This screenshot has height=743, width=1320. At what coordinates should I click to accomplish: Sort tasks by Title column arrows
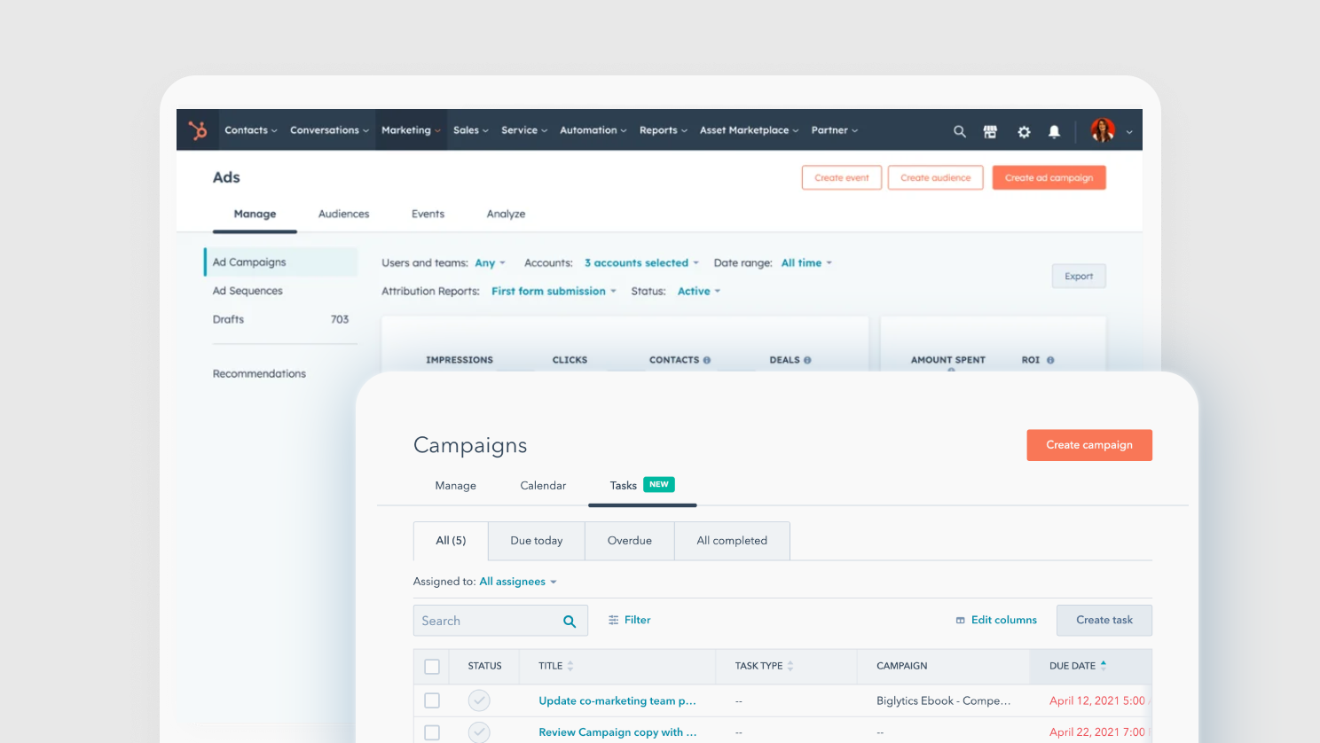coord(570,666)
